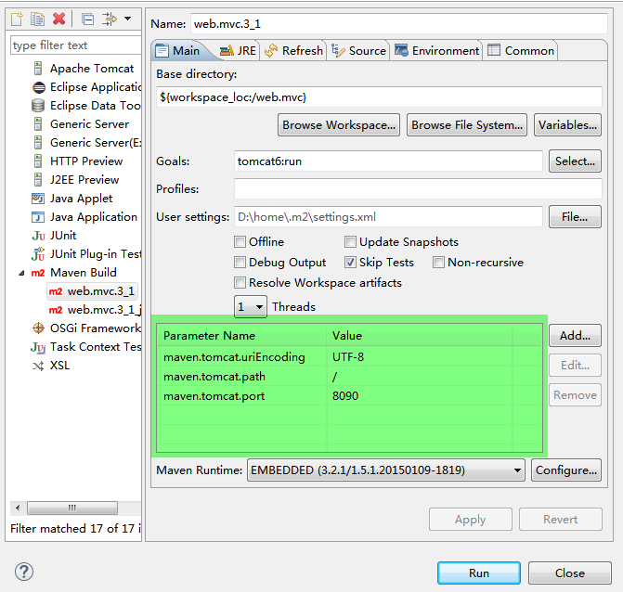Open the Common tab
Screen dimensions: 623x592
(521, 51)
